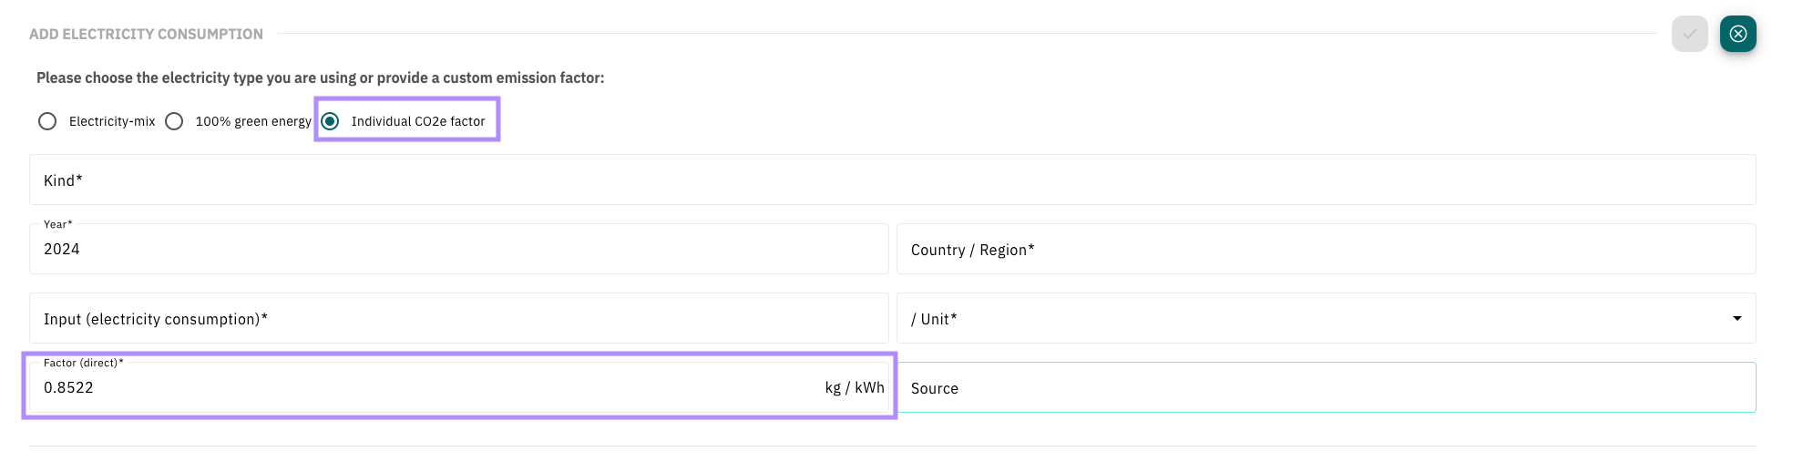Click the '100% green energy' label text
Image resolution: width=1793 pixels, height=462 pixels.
coord(253,121)
